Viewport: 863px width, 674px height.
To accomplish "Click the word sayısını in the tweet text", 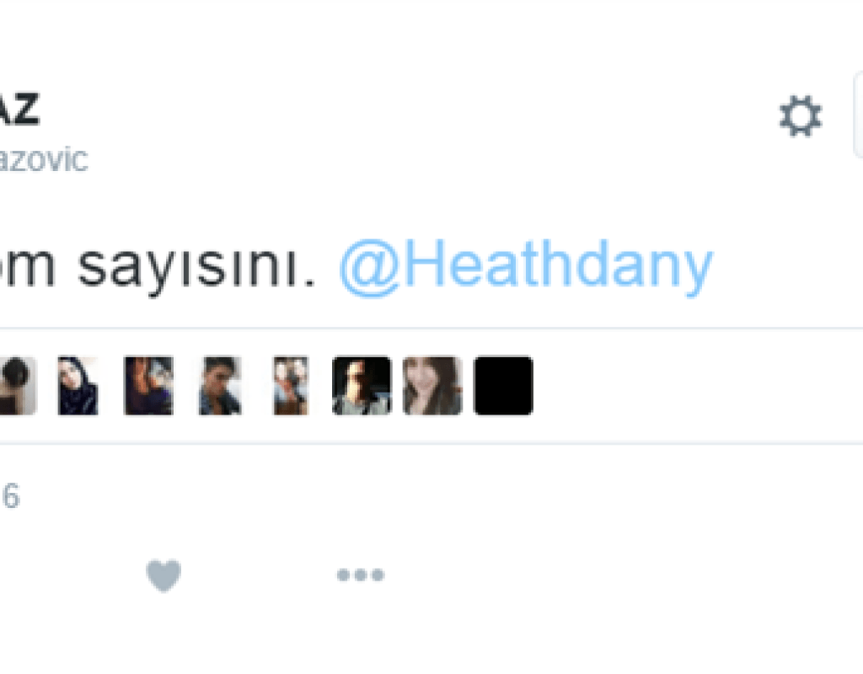I will click(x=196, y=267).
